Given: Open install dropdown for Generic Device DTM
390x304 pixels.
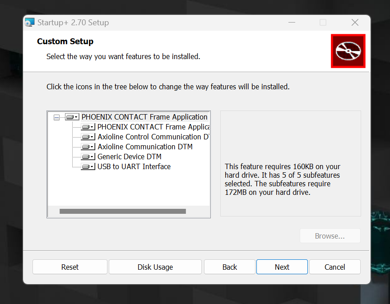Looking at the screenshot, I should tap(88, 157).
